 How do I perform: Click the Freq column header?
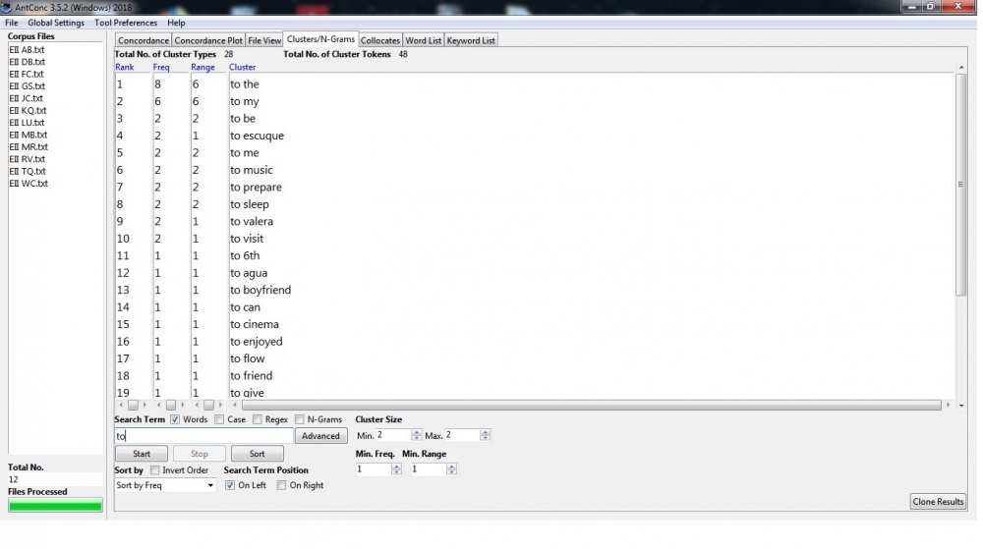pyautogui.click(x=161, y=67)
